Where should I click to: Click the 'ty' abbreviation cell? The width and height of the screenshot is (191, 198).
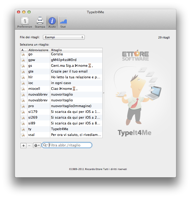click(x=39, y=129)
